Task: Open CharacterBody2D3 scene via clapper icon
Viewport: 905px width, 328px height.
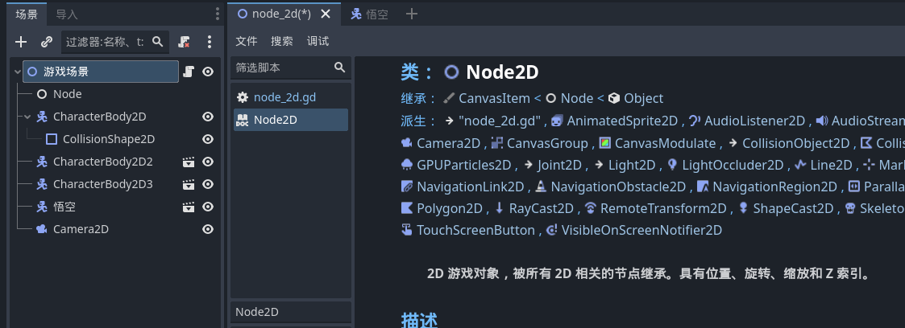Action: click(x=189, y=184)
